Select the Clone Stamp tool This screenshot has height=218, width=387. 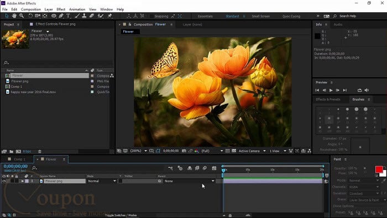(84, 16)
